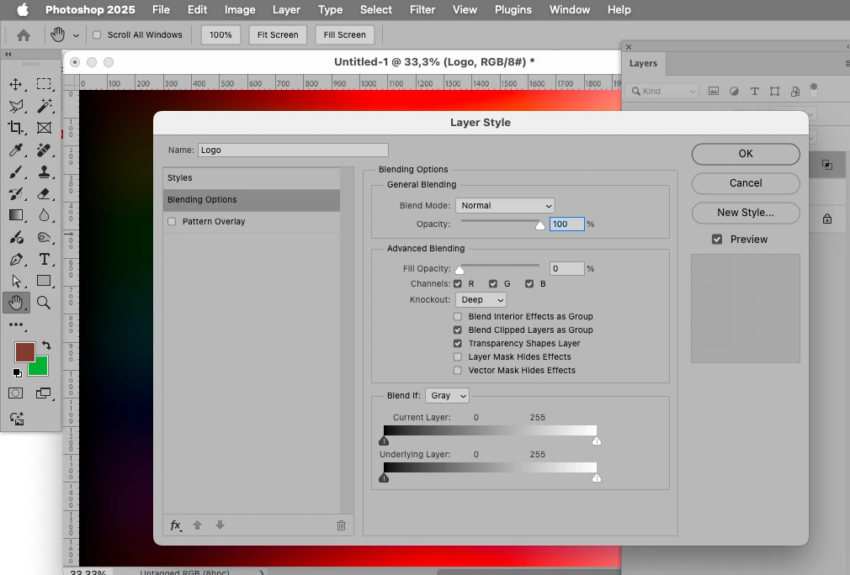This screenshot has width=850, height=575.
Task: Click the delete effect trash icon
Action: 341,525
